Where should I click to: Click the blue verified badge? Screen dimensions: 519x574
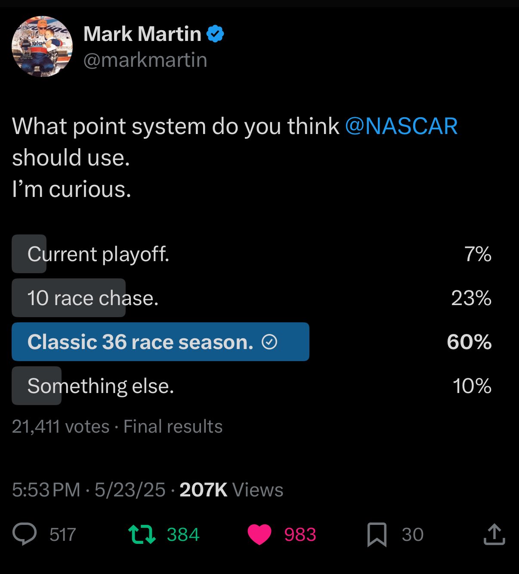(215, 34)
